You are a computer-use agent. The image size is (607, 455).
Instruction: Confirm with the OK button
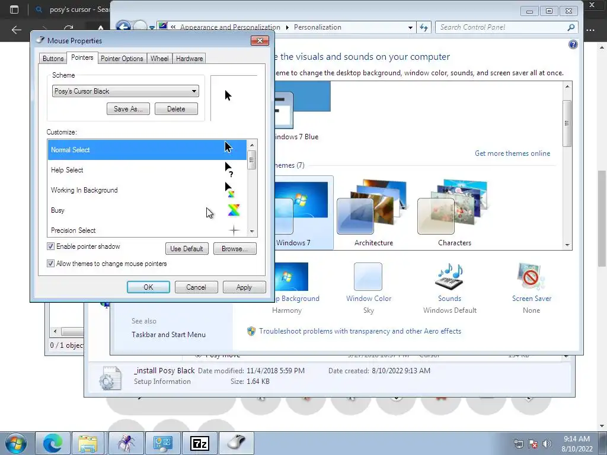(x=148, y=287)
